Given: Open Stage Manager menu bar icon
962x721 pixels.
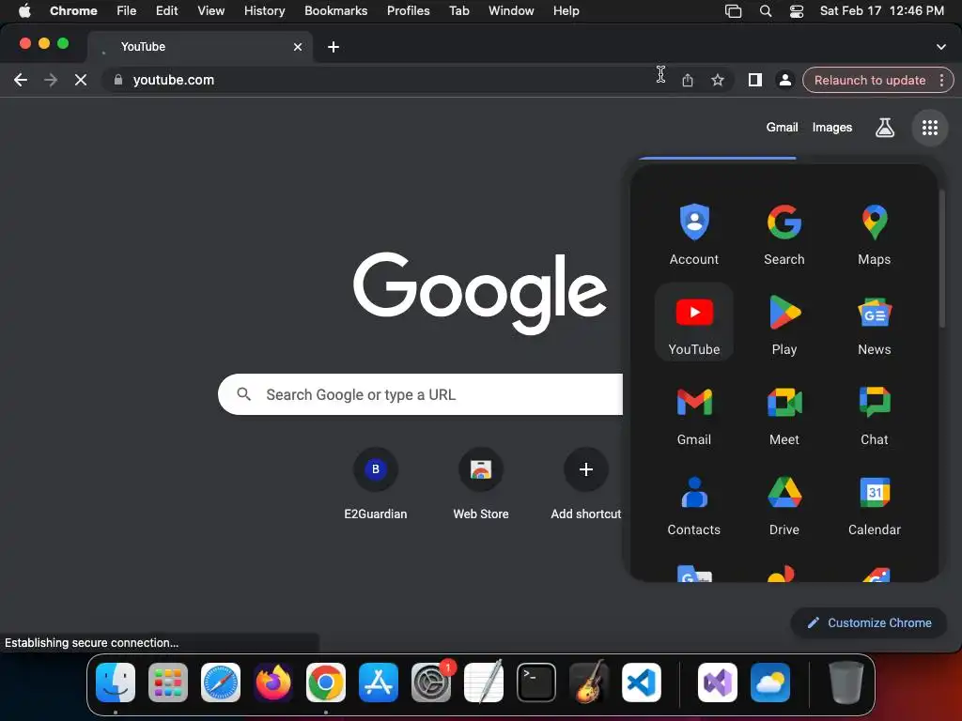Looking at the screenshot, I should pos(733,11).
